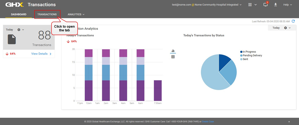
Task: Click the document icon in Transactions card
Action: coord(12,39)
